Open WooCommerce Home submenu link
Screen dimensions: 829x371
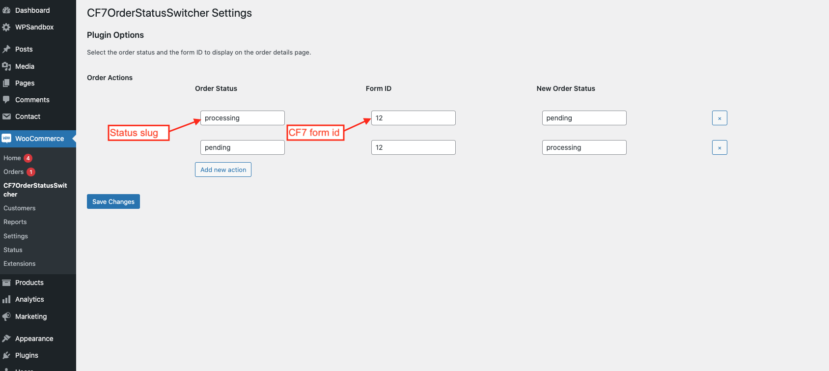pos(12,158)
